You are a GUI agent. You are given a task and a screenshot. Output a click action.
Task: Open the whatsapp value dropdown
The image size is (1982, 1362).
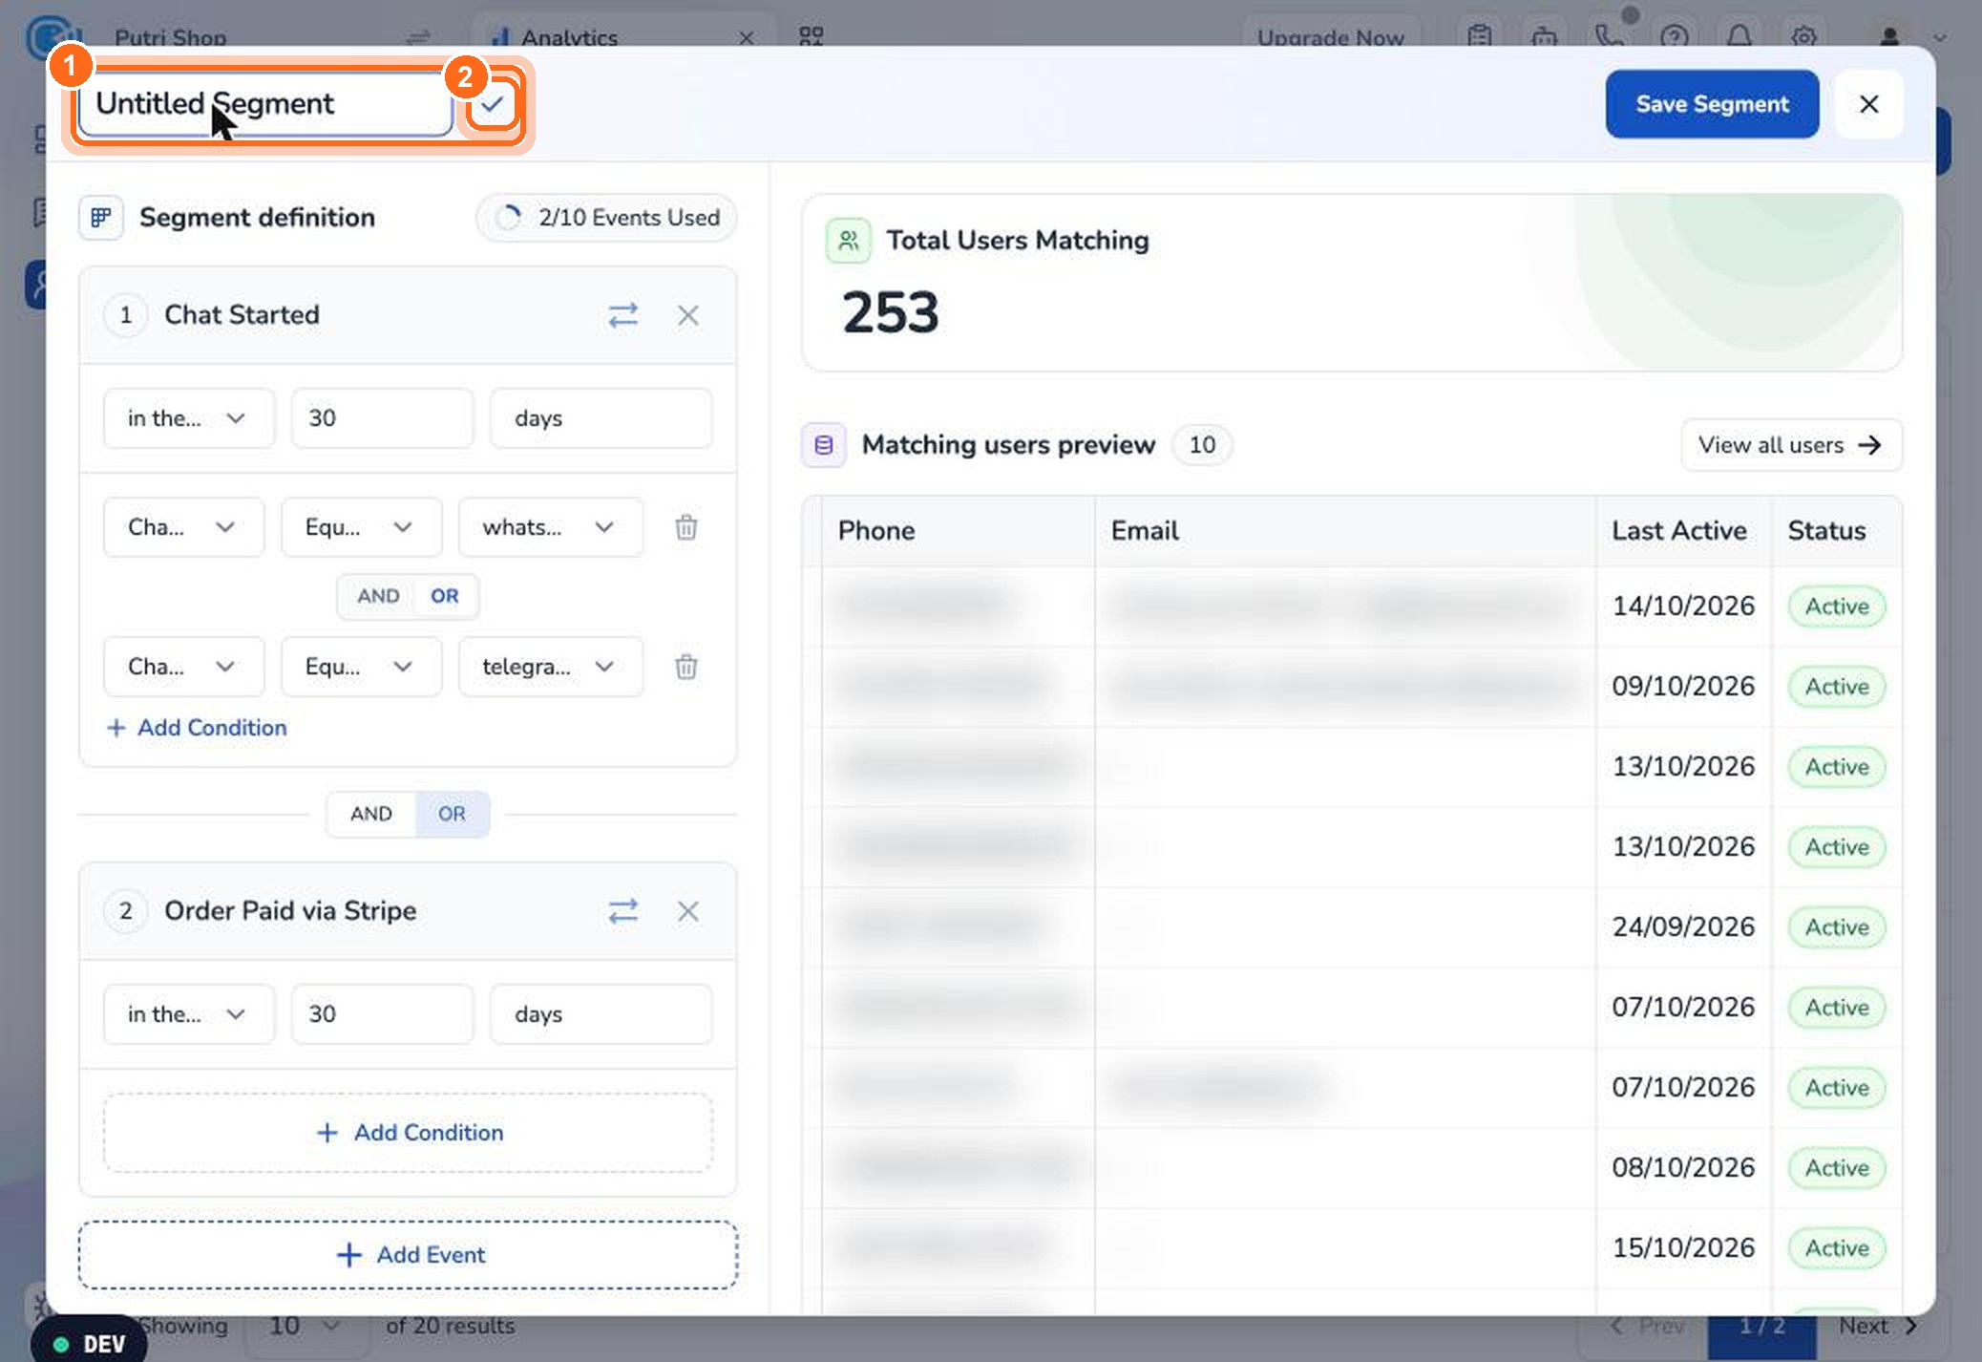(x=551, y=527)
